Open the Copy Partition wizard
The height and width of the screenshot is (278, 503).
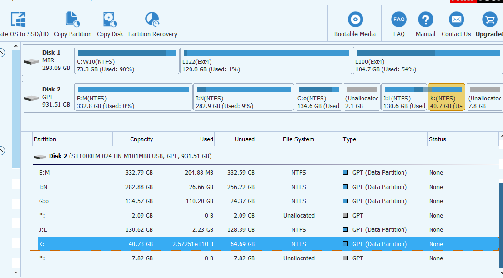coord(72,20)
